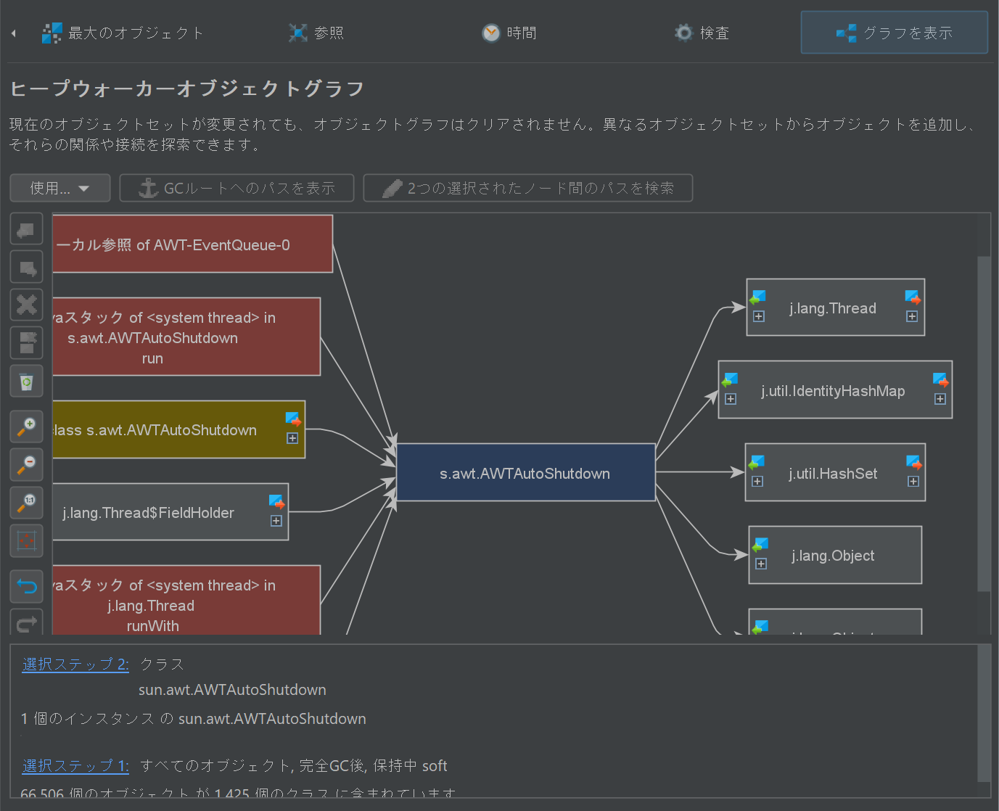The image size is (999, 811).
Task: Clear the graph with trash icon
Action: 27,381
